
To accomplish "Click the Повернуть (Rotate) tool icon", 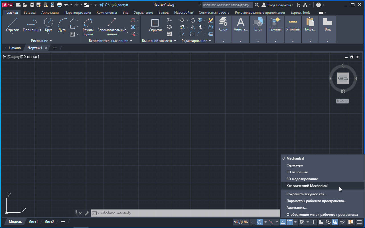I will click(193, 21).
